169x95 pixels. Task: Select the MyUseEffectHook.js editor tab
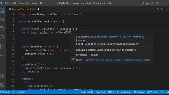[24, 9]
